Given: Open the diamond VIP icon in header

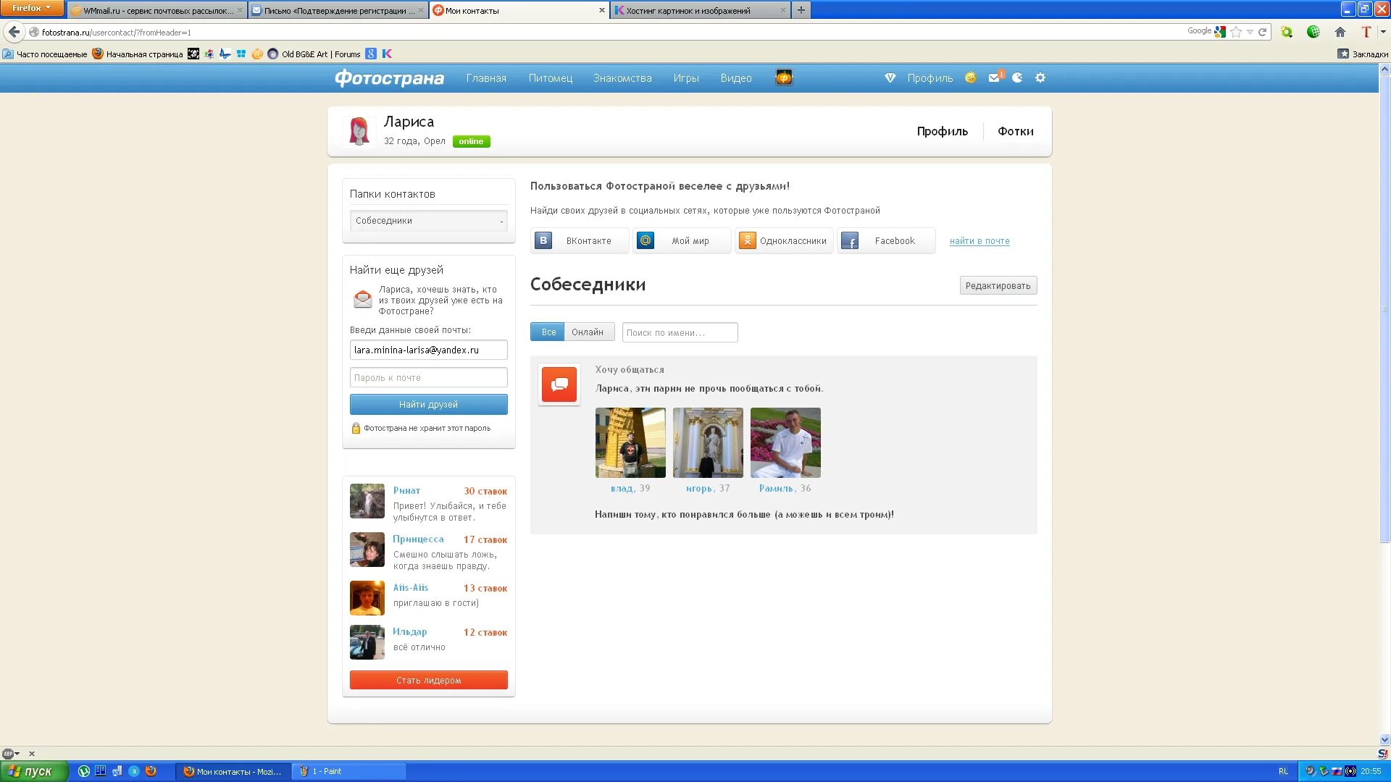Looking at the screenshot, I should point(890,78).
